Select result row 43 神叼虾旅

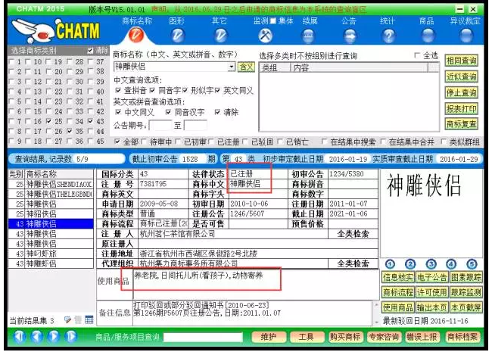point(51,254)
